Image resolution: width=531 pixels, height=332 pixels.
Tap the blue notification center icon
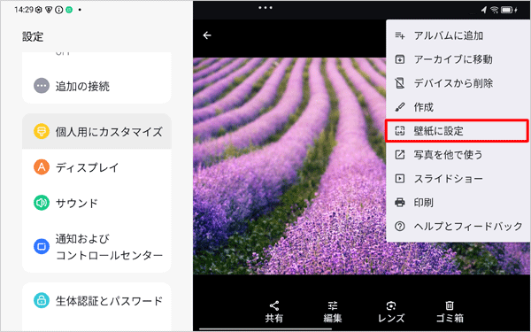42,247
